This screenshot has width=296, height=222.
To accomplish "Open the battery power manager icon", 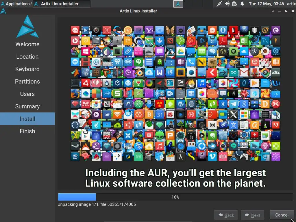I will point(234,3).
